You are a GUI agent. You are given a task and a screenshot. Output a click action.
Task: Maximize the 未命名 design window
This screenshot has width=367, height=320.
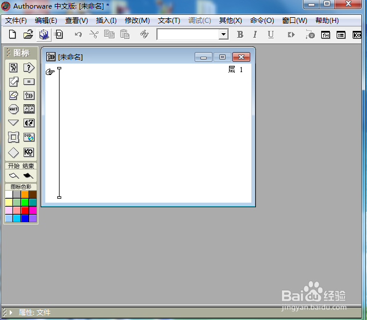pos(222,57)
